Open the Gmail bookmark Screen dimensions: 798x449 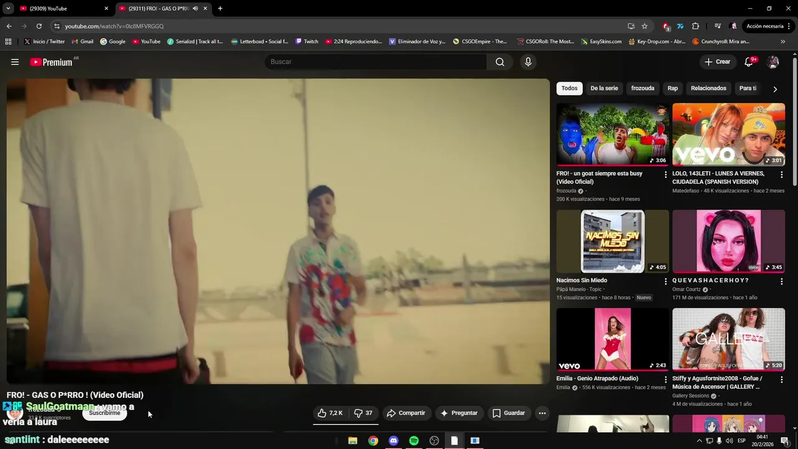tap(82, 42)
